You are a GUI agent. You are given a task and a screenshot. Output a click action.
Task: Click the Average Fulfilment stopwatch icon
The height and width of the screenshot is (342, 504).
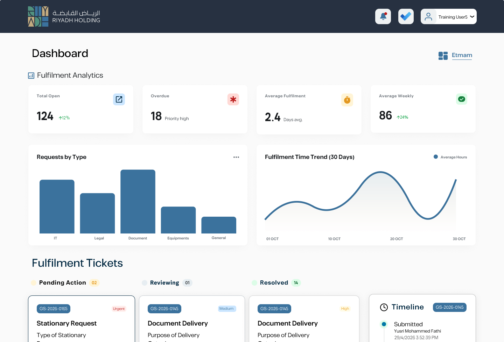coord(347,100)
